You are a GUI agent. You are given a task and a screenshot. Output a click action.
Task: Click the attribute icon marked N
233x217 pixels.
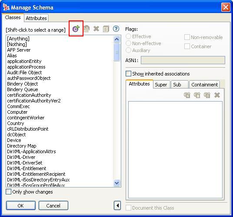coord(187,95)
